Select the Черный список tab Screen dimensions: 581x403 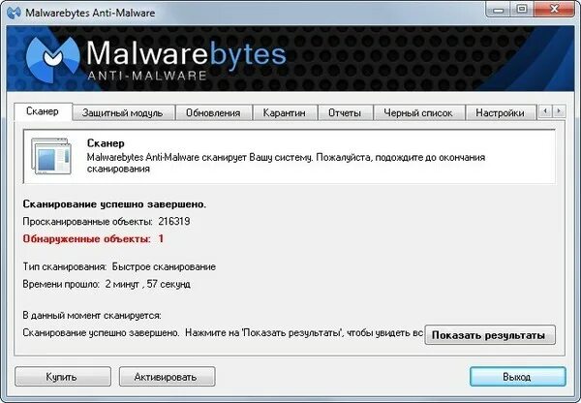point(418,113)
